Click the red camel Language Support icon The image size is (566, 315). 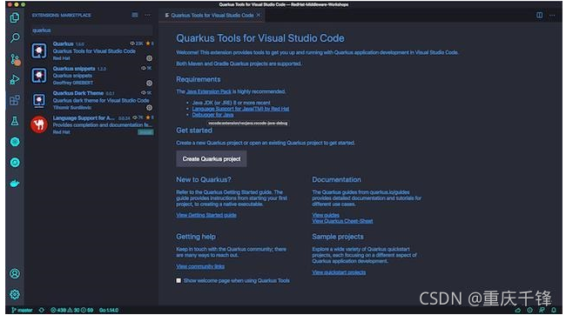click(39, 124)
